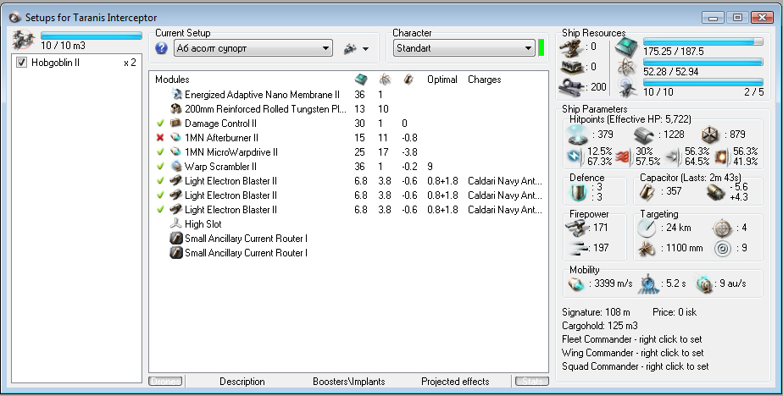Click the powergrid usage bar 52.28 / 52.94
The image size is (783, 396).
pos(703,63)
